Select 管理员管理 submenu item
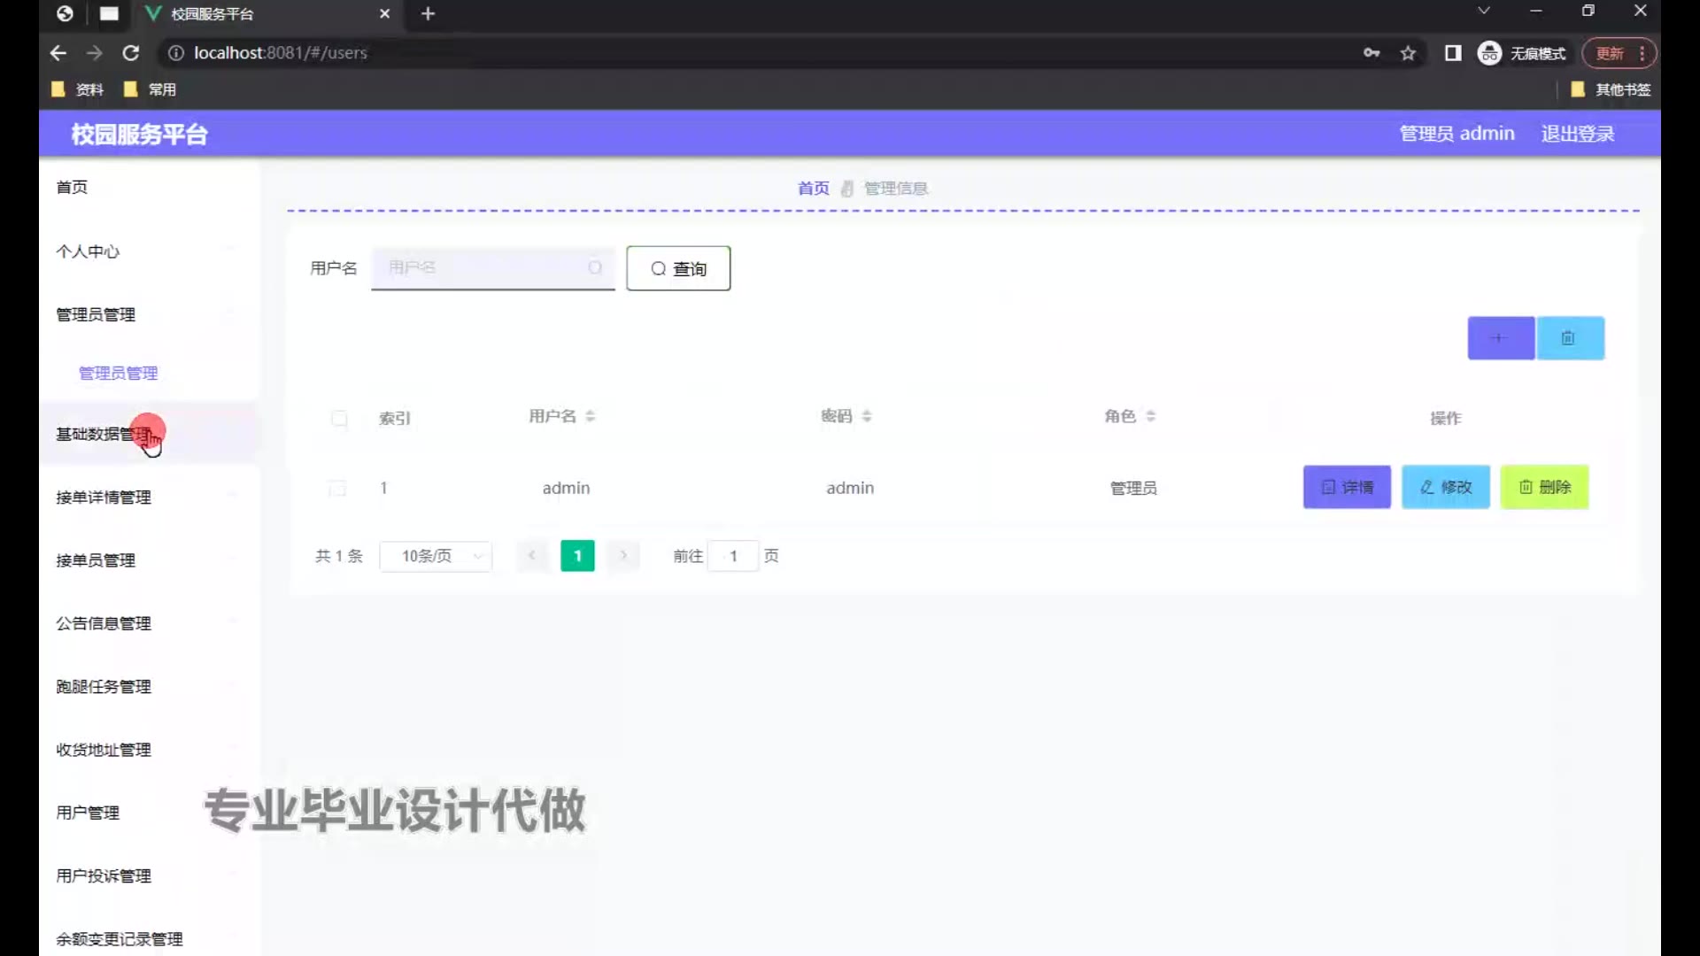Viewport: 1700px width, 956px height. point(118,374)
